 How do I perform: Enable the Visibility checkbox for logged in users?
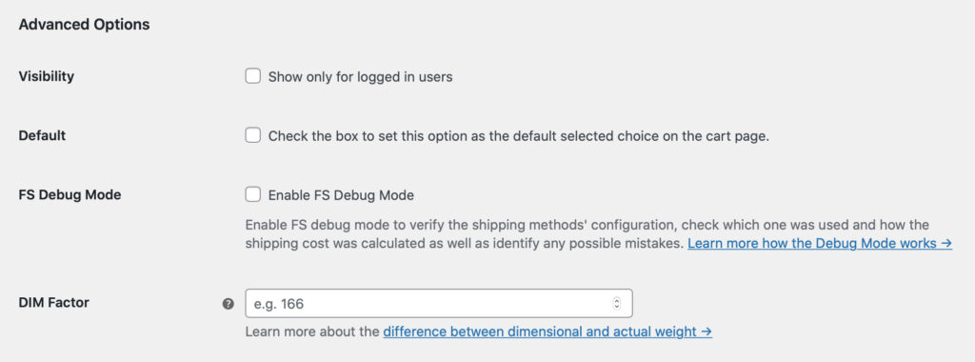[252, 76]
